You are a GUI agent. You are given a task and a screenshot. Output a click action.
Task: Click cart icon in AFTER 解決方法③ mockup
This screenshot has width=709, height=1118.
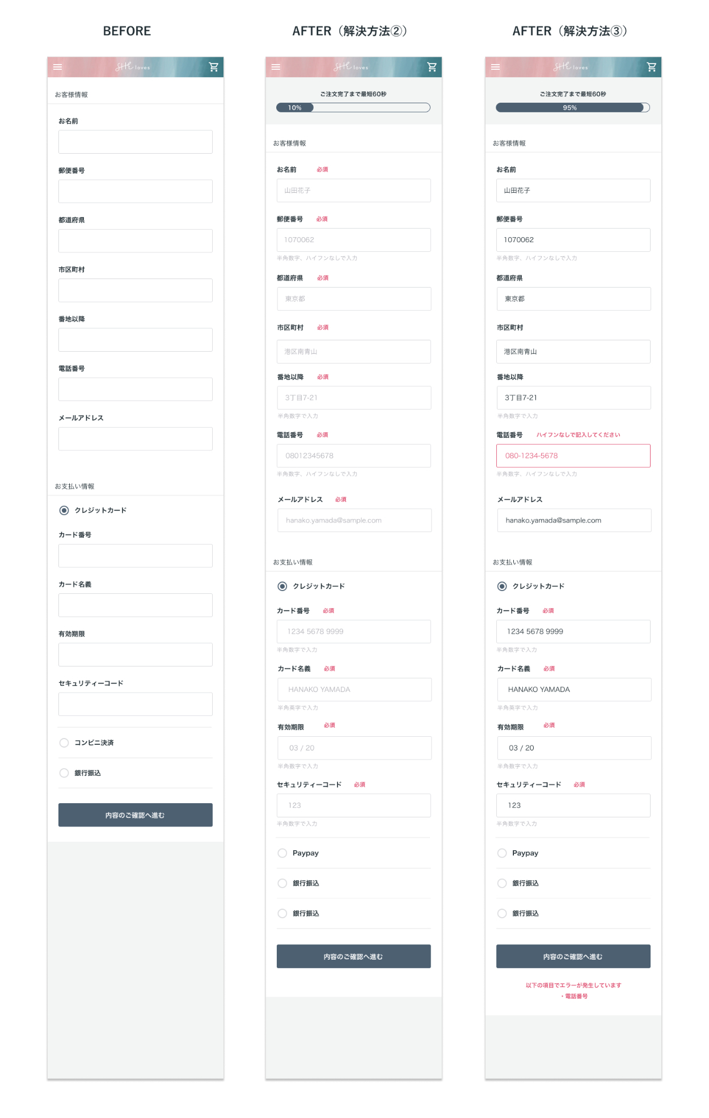tap(651, 67)
